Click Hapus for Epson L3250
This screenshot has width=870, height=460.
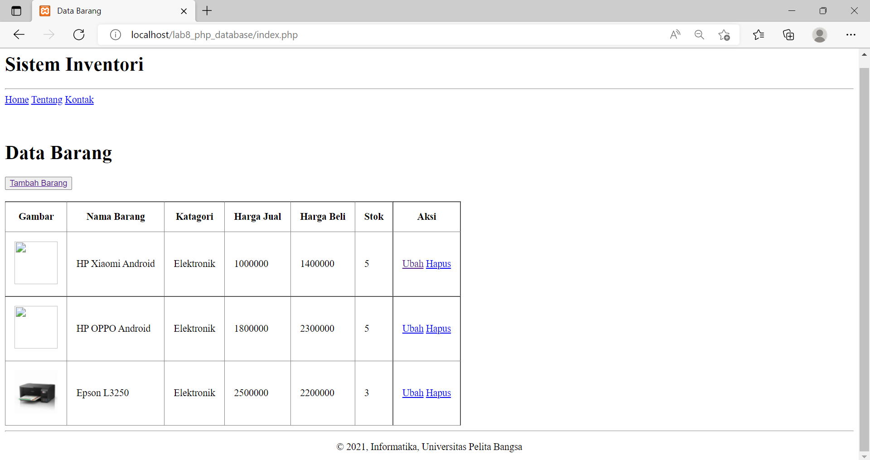tap(438, 393)
